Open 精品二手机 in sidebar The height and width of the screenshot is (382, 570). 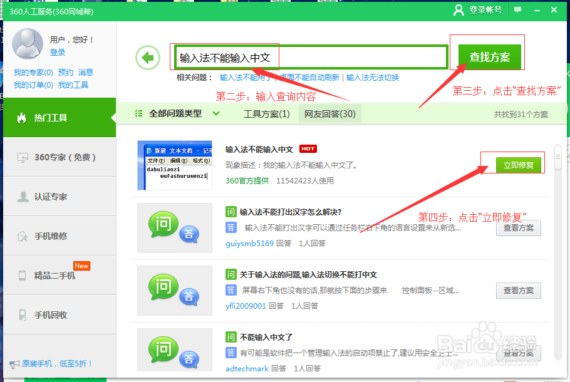(60, 276)
